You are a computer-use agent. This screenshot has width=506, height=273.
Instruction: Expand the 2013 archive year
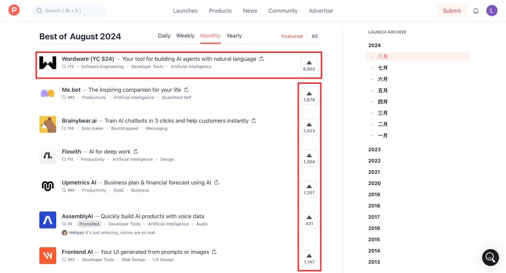[374, 262]
